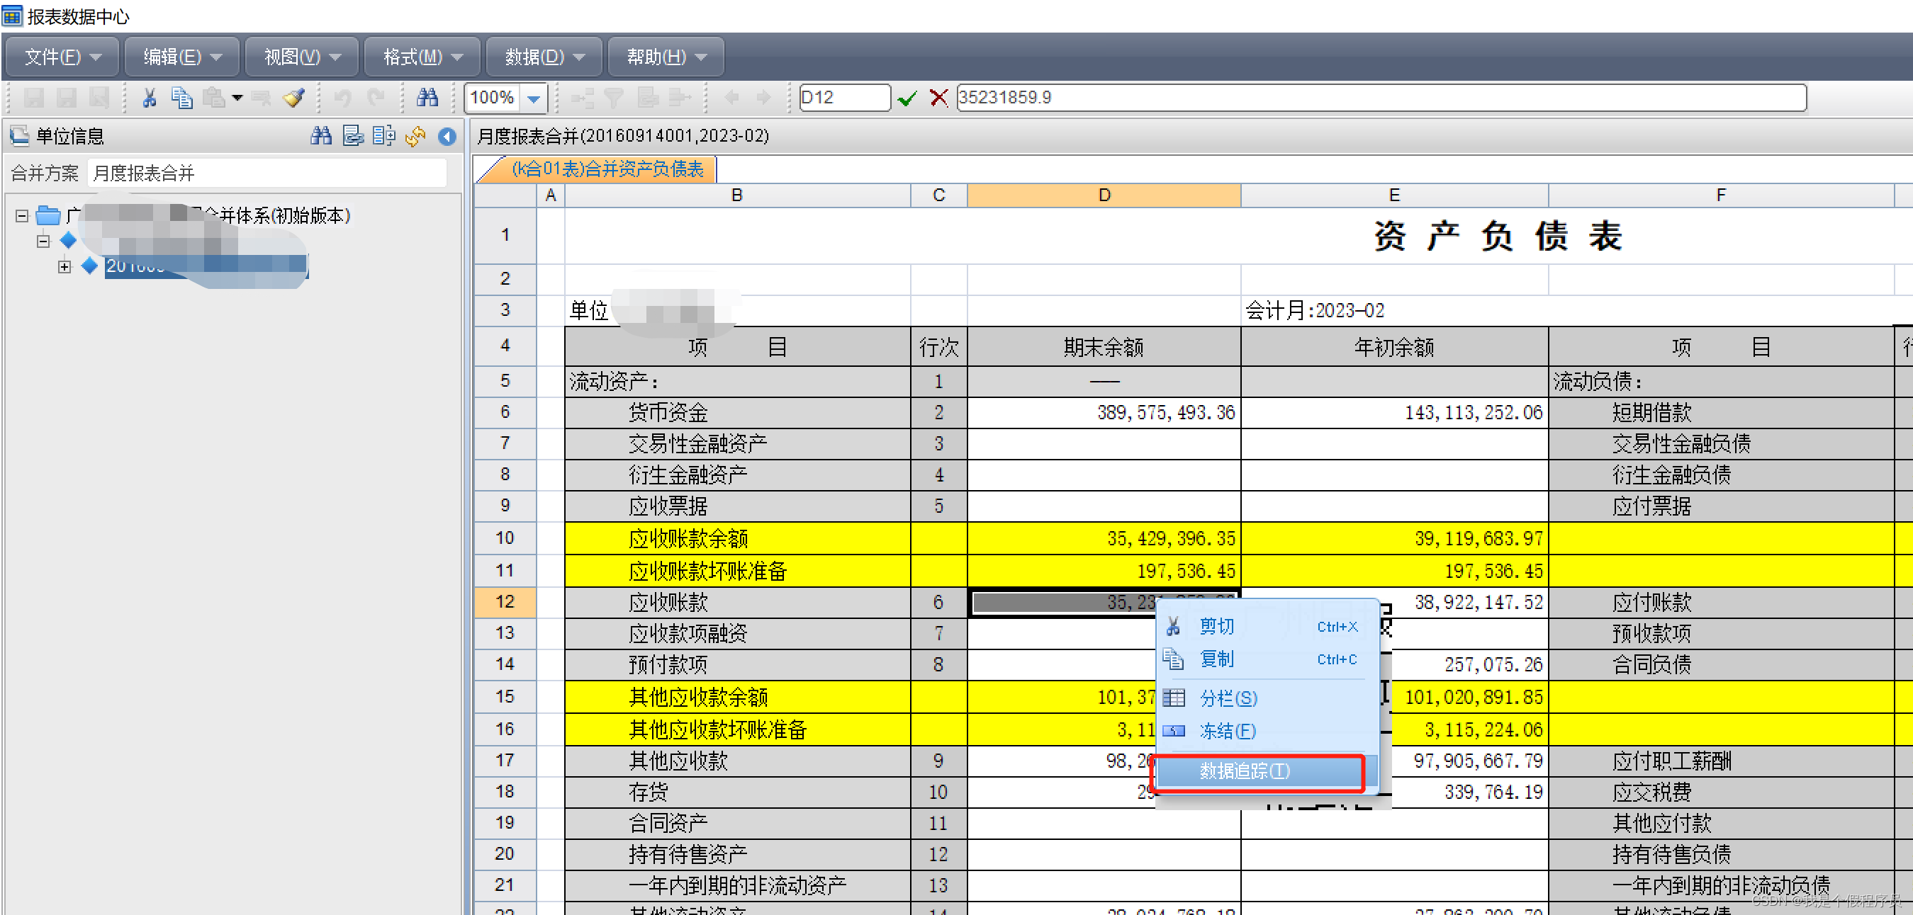Confirm formula with green checkmark
The width and height of the screenshot is (1913, 915).
click(x=907, y=98)
